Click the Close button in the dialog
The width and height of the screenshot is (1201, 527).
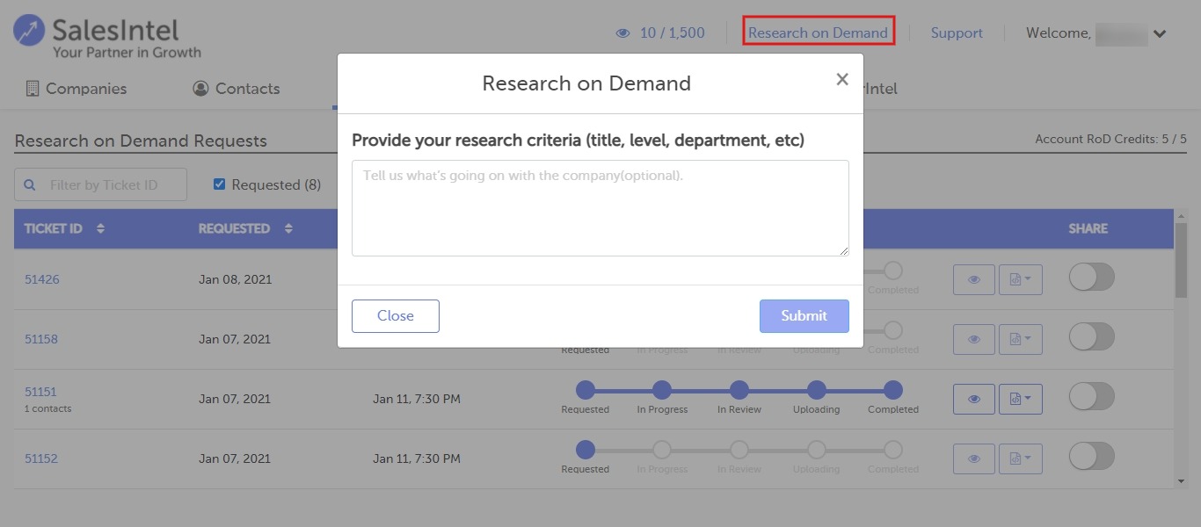(x=396, y=316)
